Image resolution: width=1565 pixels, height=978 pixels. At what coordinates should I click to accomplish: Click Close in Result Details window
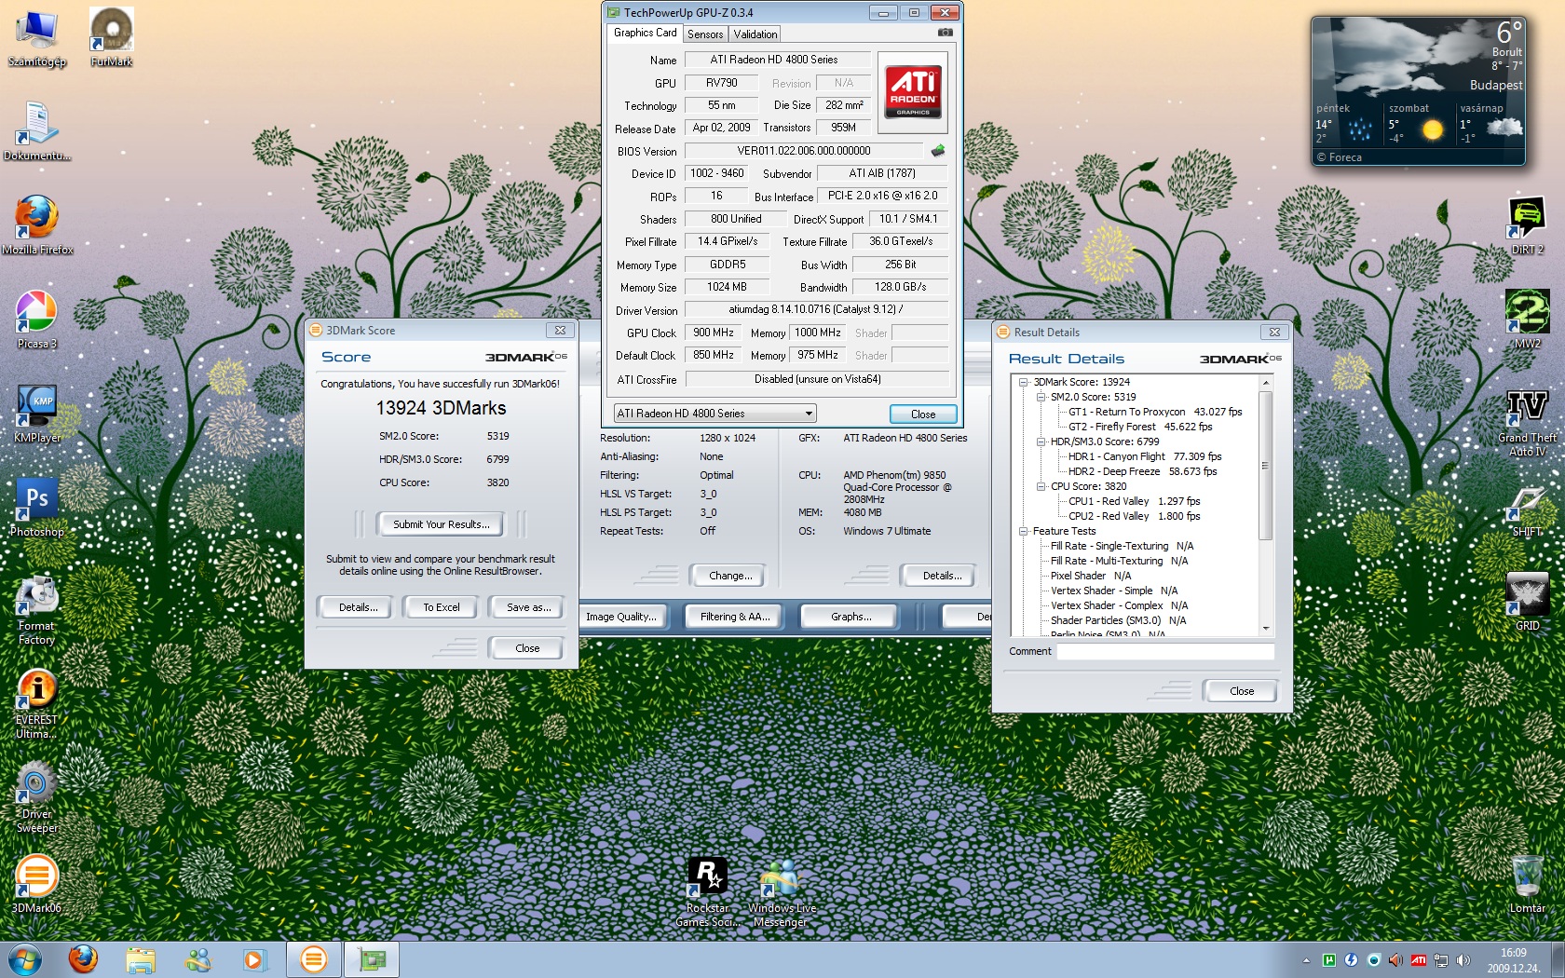pos(1241,691)
